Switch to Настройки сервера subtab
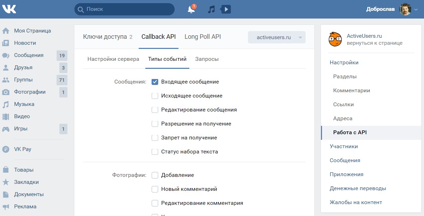The image size is (424, 216). click(113, 59)
